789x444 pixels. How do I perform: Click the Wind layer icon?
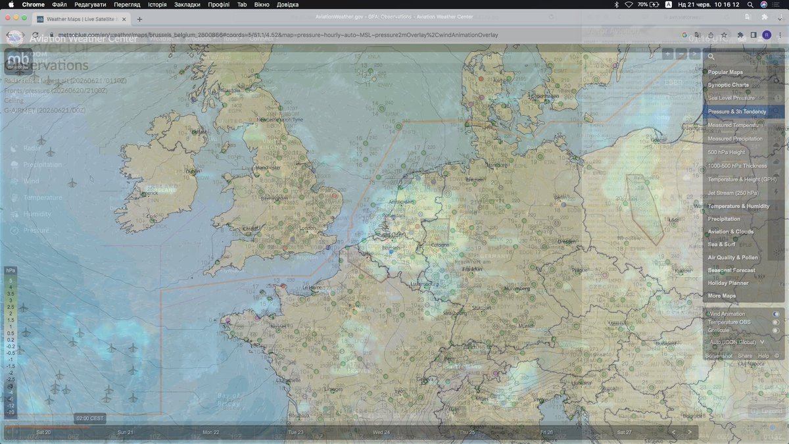click(14, 181)
